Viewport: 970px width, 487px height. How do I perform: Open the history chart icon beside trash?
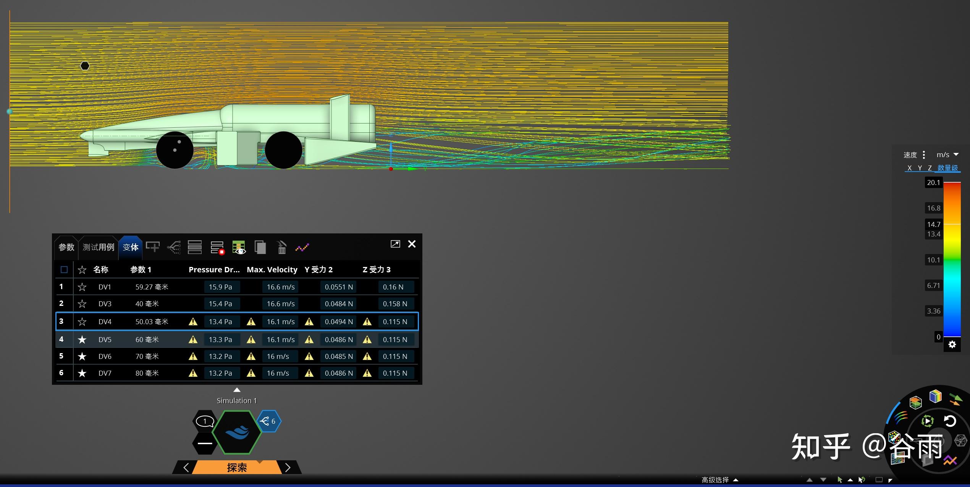point(302,248)
